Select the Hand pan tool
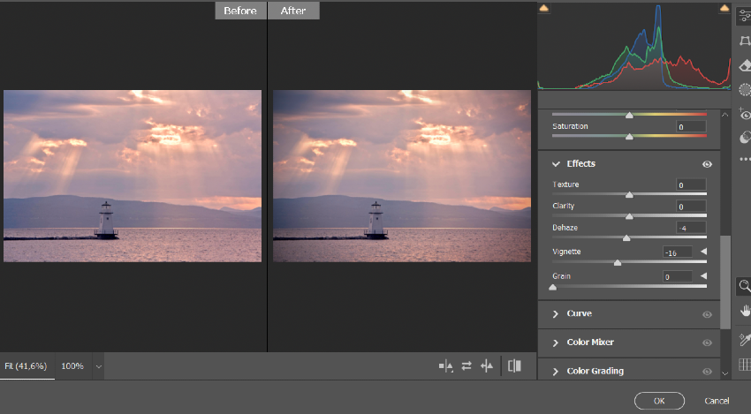 tap(745, 310)
